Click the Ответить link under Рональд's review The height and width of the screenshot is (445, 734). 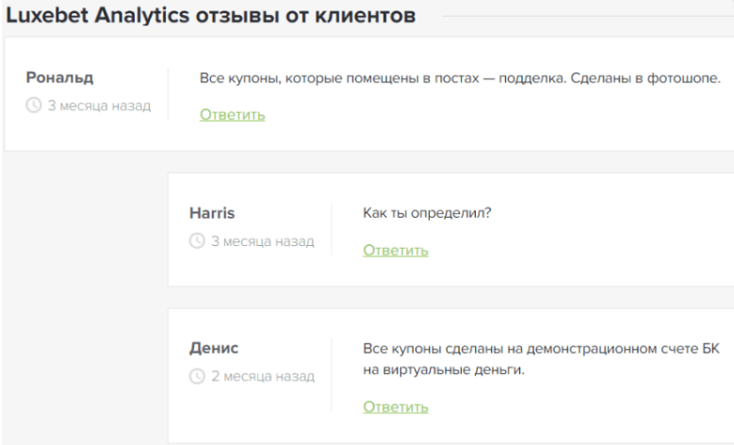click(232, 115)
